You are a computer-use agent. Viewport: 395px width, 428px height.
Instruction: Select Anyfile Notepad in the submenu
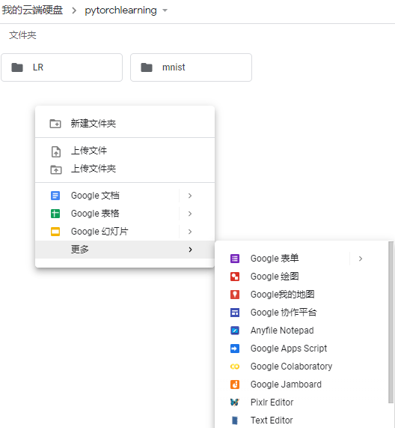301,331
